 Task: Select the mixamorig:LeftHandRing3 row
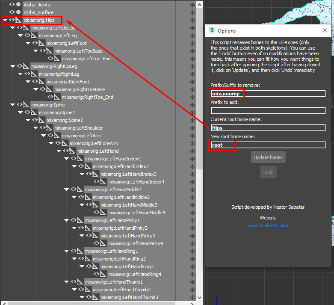click(127, 267)
